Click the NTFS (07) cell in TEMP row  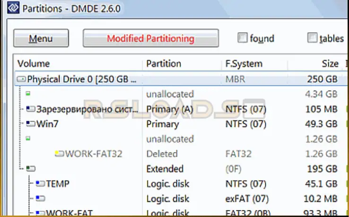click(x=246, y=184)
